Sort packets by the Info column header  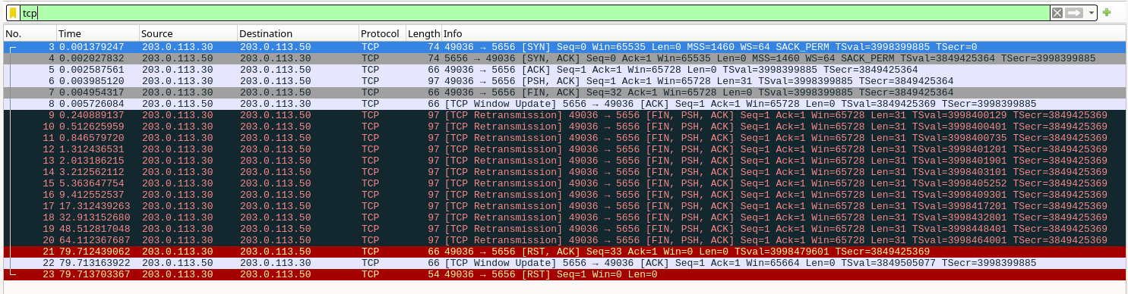(782, 33)
